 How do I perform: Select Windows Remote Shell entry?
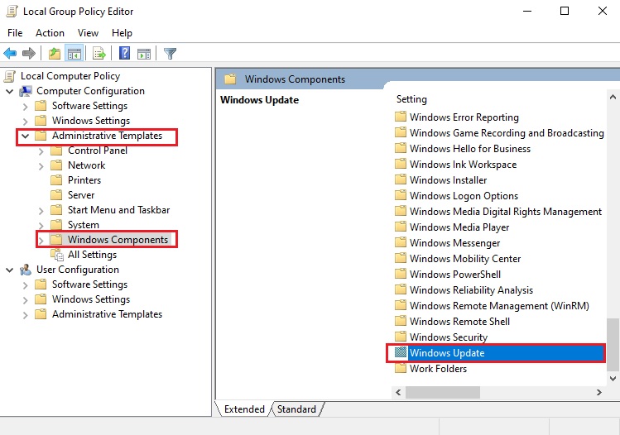click(x=459, y=321)
